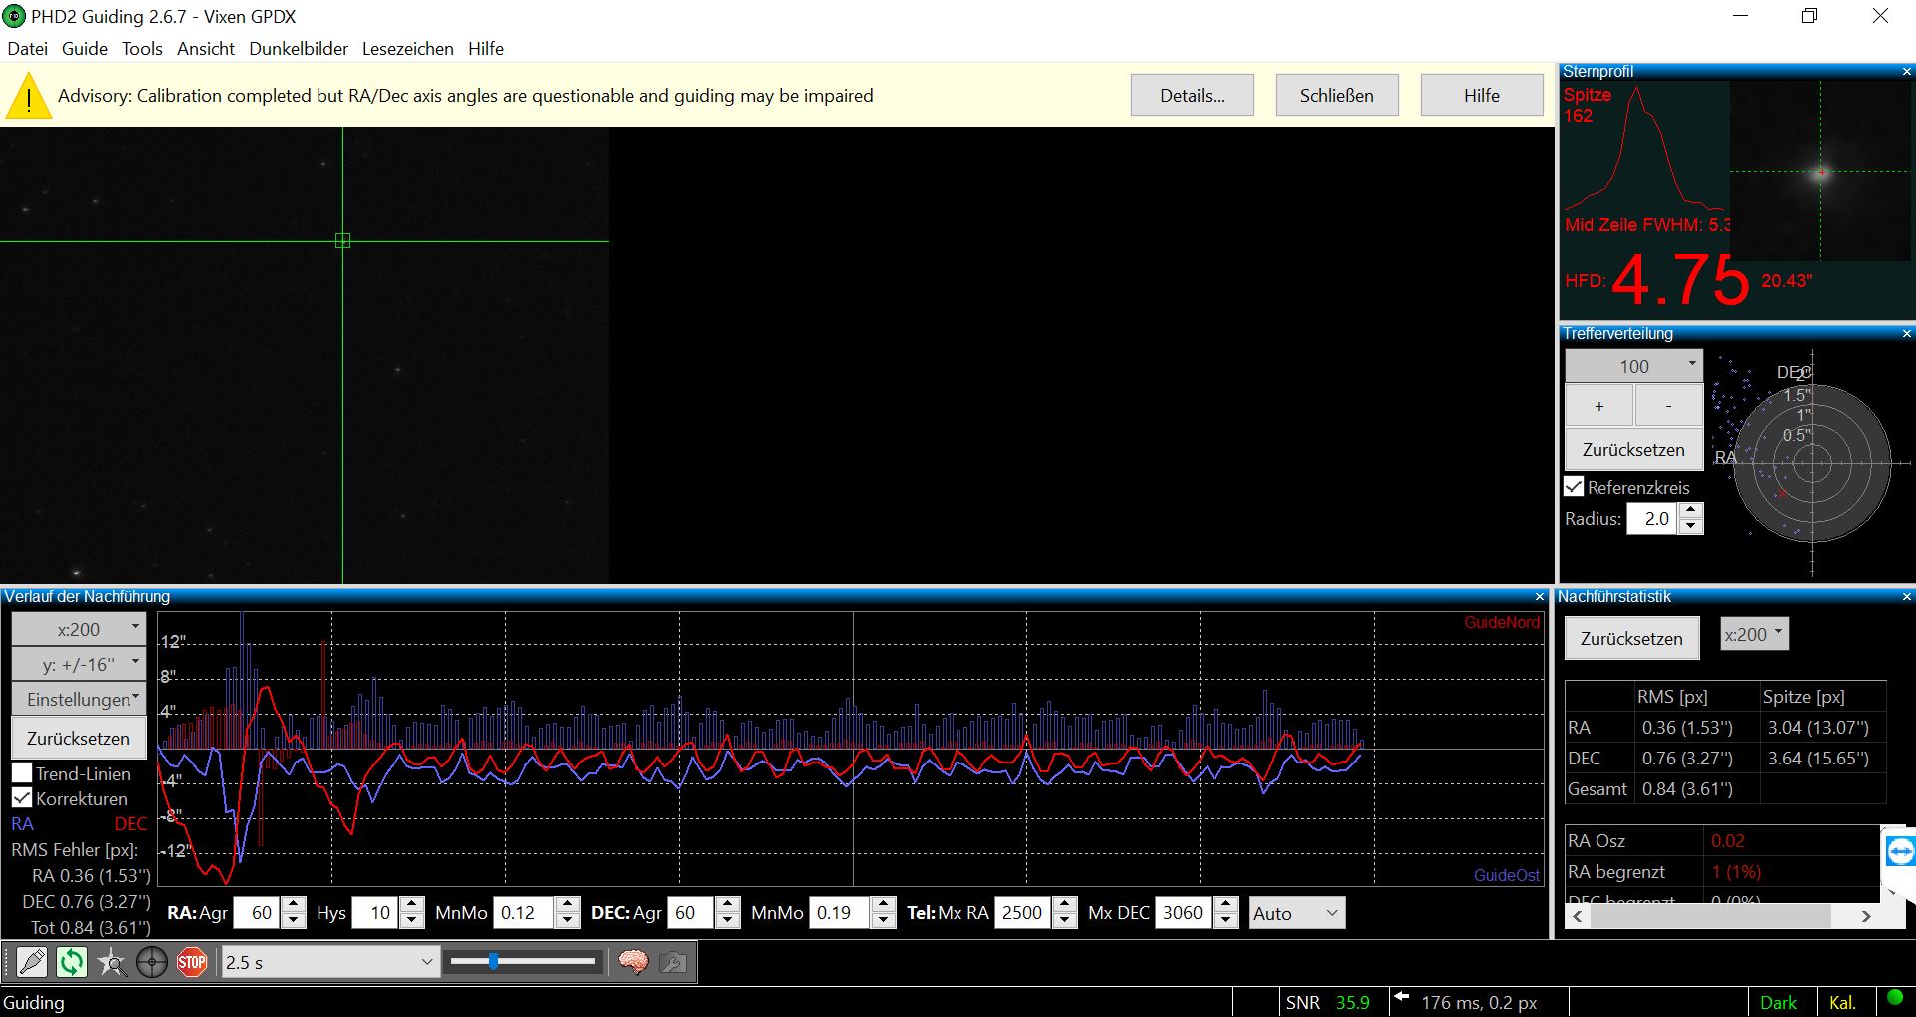Click the RA Agr value field

point(258,913)
